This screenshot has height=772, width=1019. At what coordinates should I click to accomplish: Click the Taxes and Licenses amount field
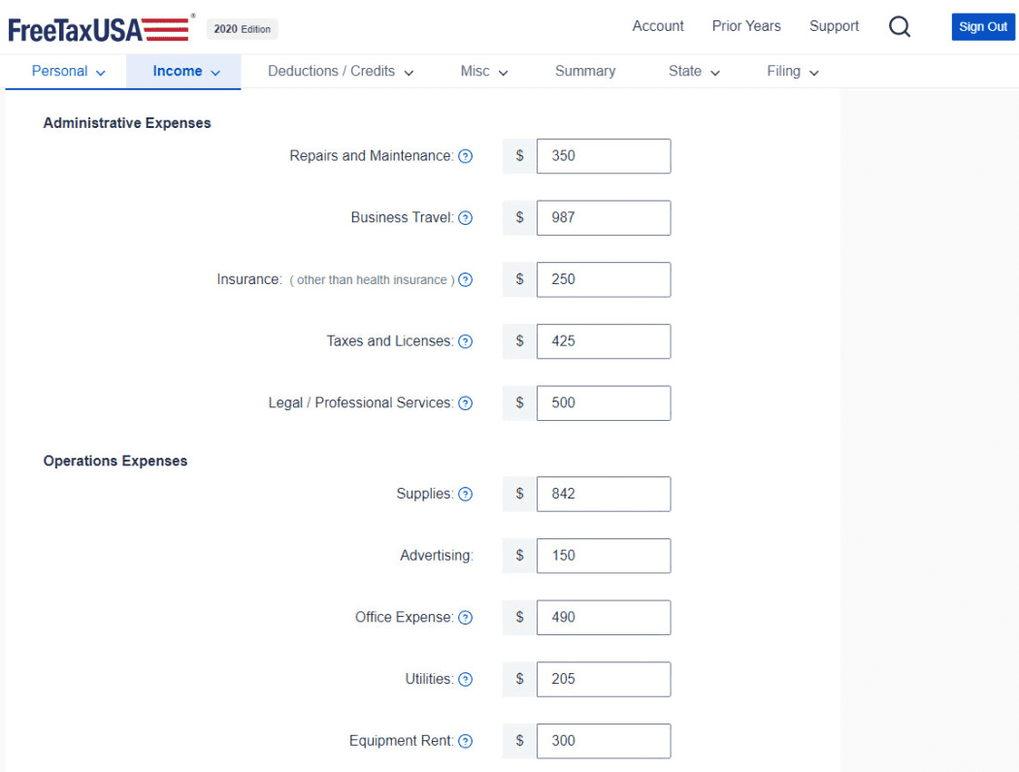tap(604, 340)
